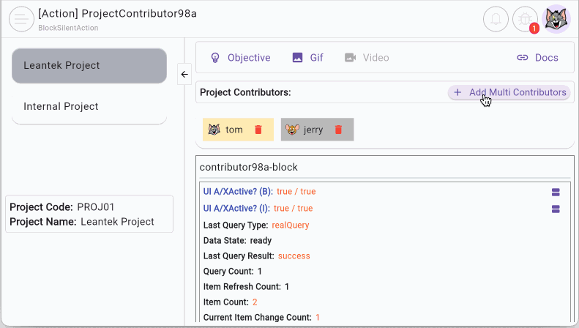
Task: Open the Objective tab
Action: 240,58
